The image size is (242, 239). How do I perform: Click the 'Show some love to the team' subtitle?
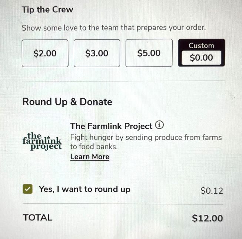click(113, 28)
